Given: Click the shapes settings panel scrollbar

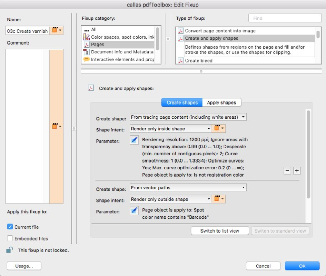Looking at the screenshot, I should [x=309, y=154].
